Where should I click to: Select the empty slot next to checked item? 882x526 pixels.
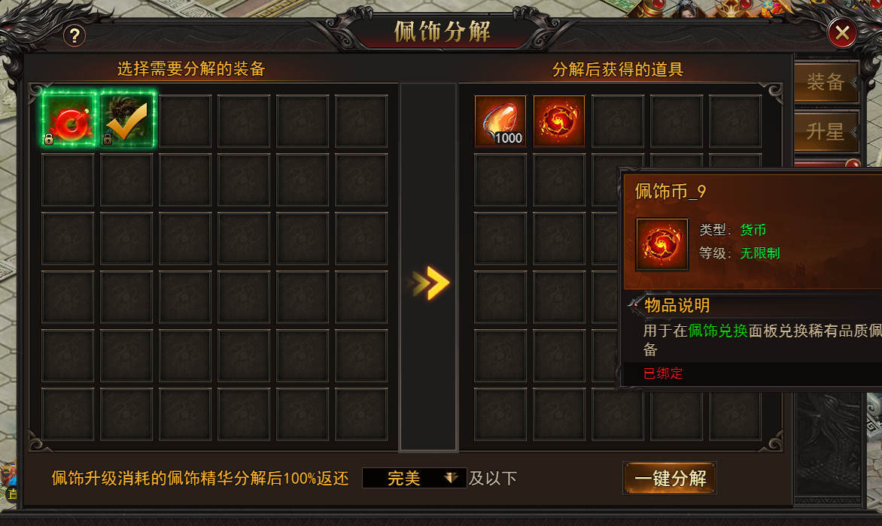click(x=185, y=121)
